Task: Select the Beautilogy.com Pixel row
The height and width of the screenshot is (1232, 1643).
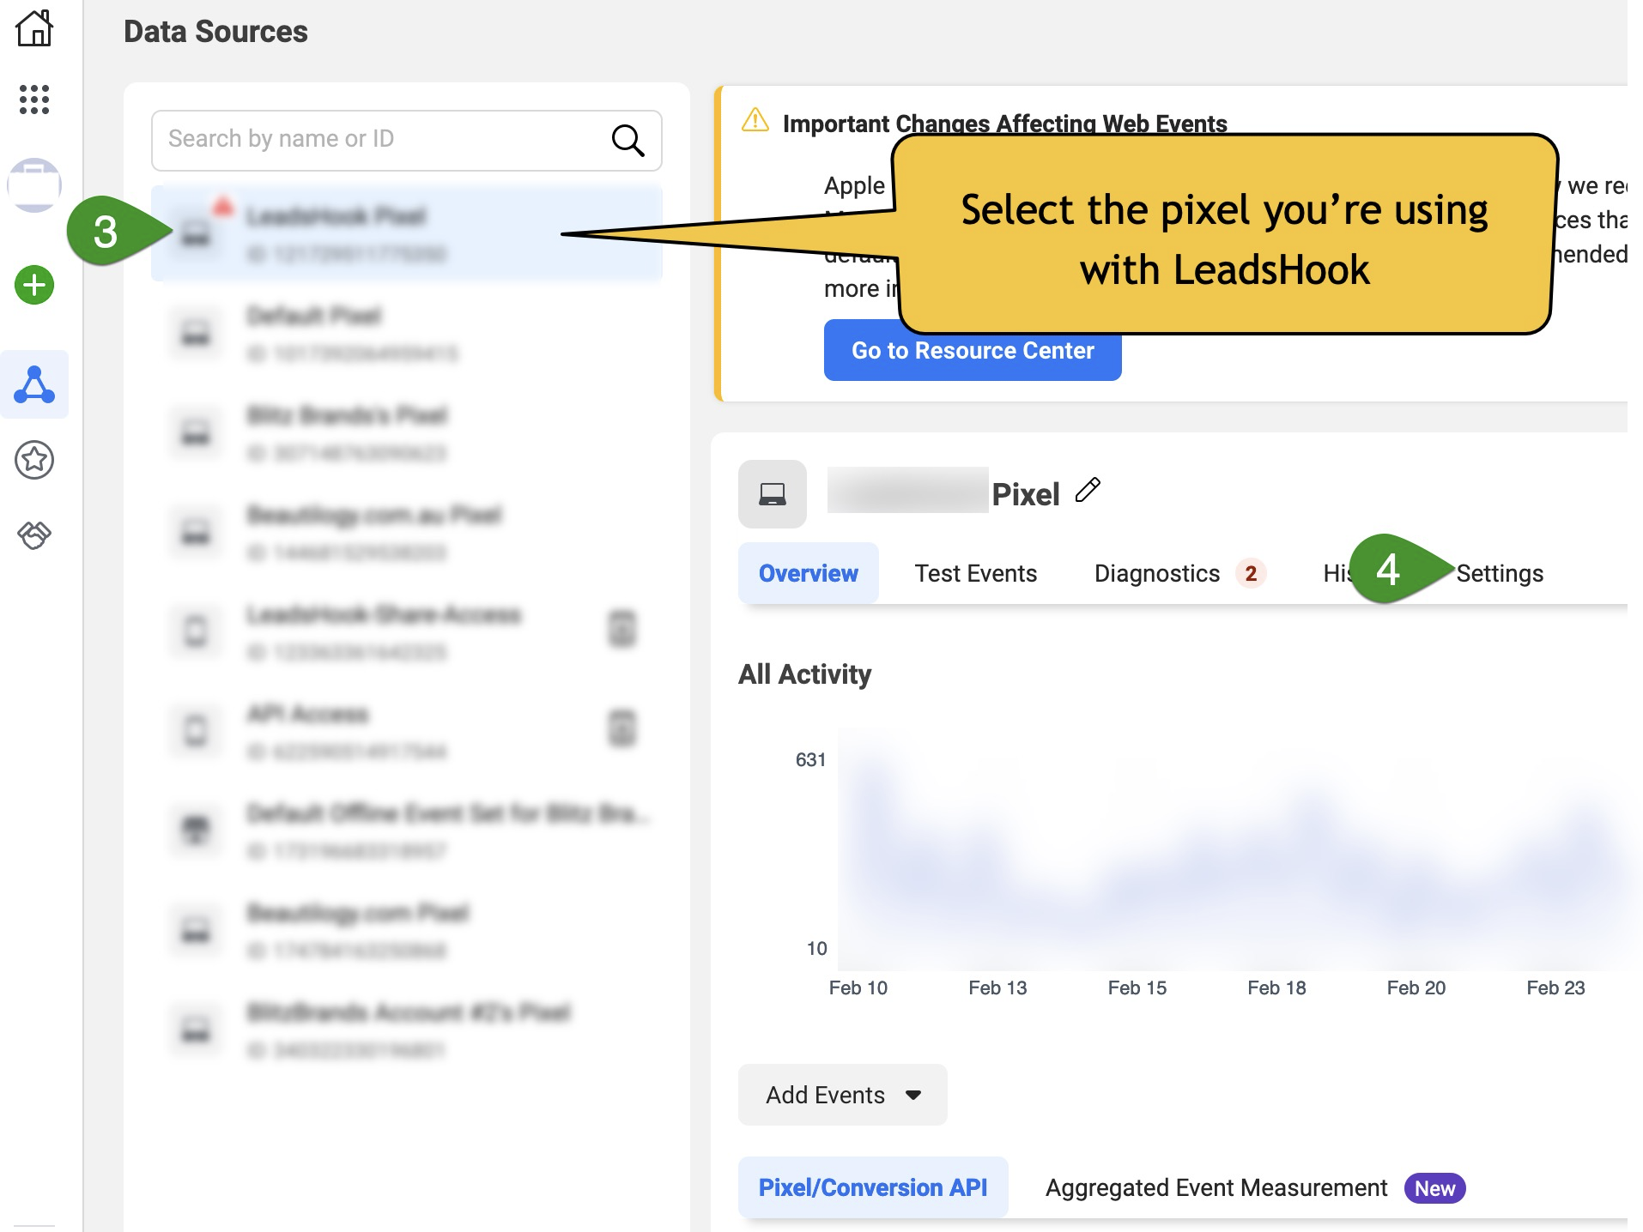Action: (x=407, y=930)
